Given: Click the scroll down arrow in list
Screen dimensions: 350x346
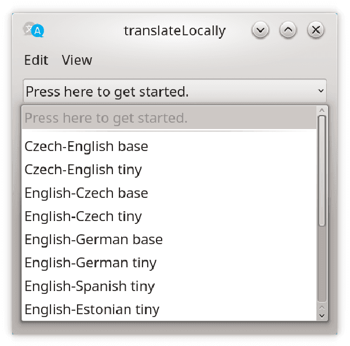Looking at the screenshot, I should tap(322, 315).
